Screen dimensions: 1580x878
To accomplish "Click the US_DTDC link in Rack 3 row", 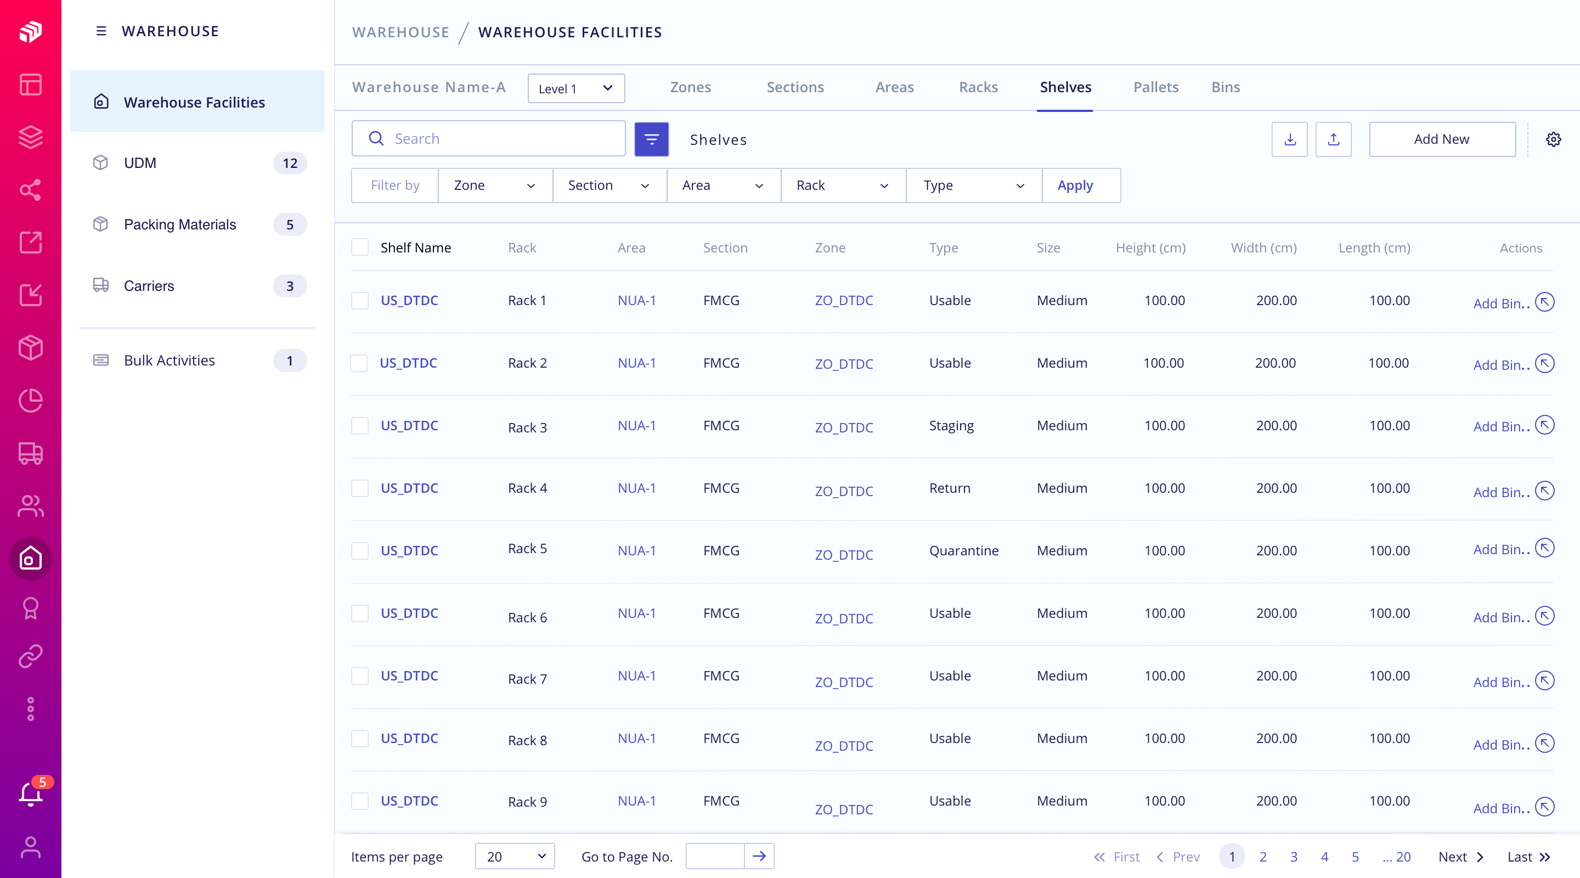I will (x=409, y=425).
